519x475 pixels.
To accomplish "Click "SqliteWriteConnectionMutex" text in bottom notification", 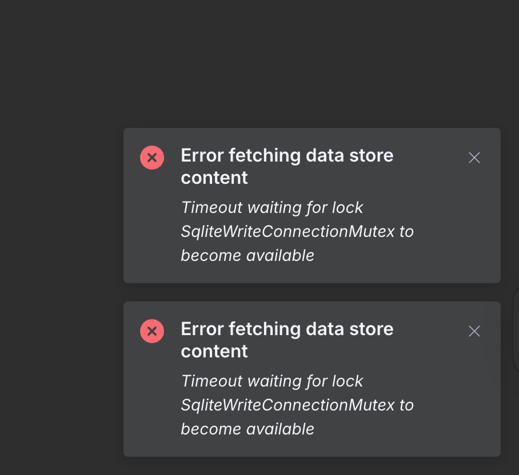I will [x=288, y=405].
